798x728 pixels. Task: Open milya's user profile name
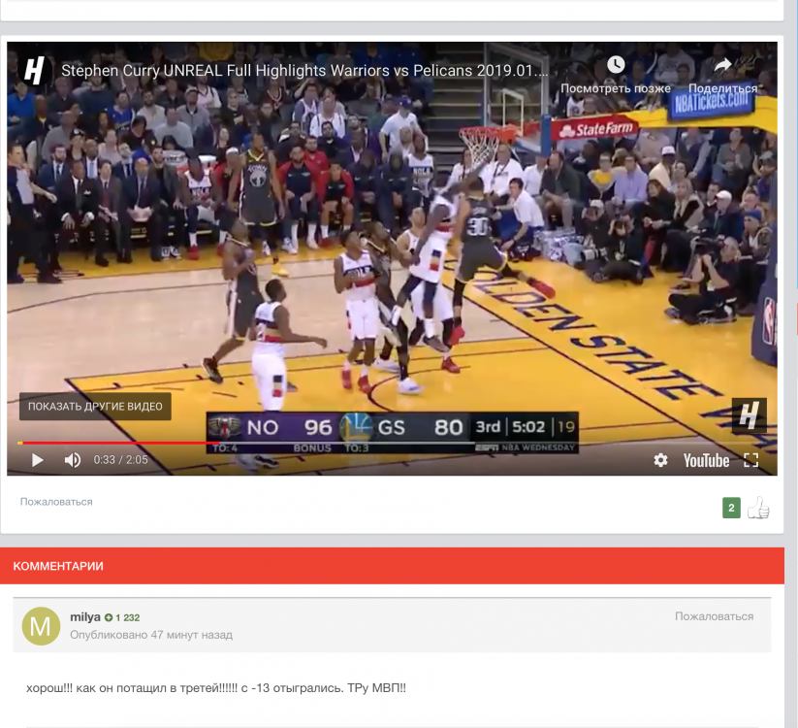[85, 617]
